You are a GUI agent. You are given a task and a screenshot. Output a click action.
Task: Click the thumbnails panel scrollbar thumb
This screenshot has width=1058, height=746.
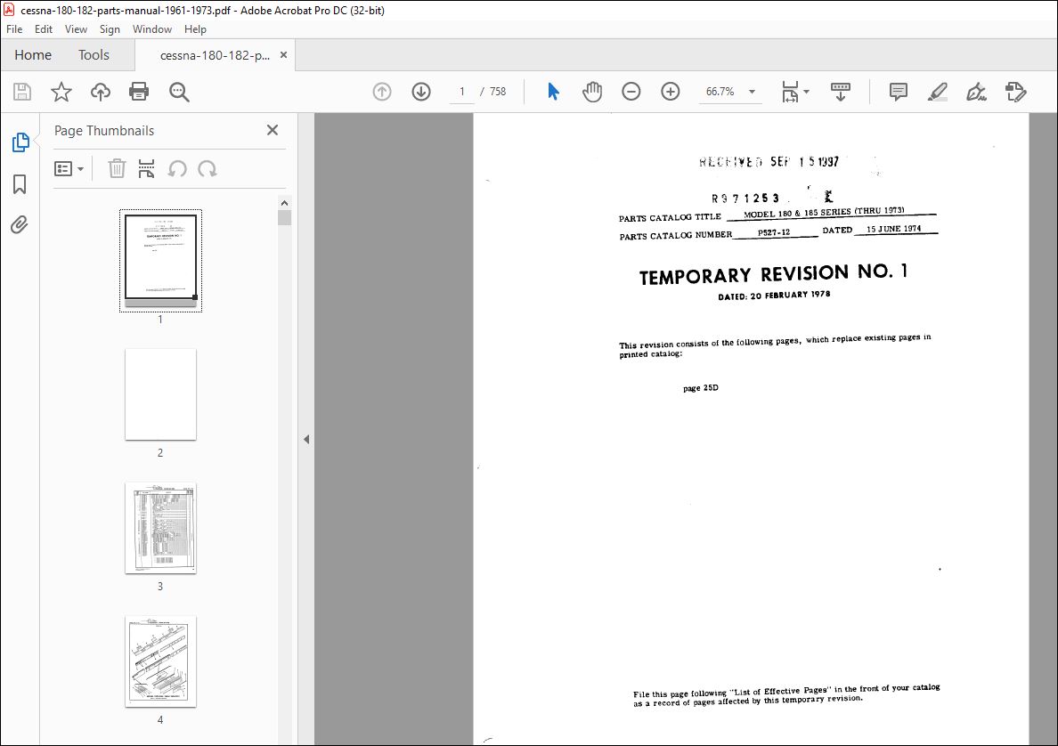[x=284, y=218]
